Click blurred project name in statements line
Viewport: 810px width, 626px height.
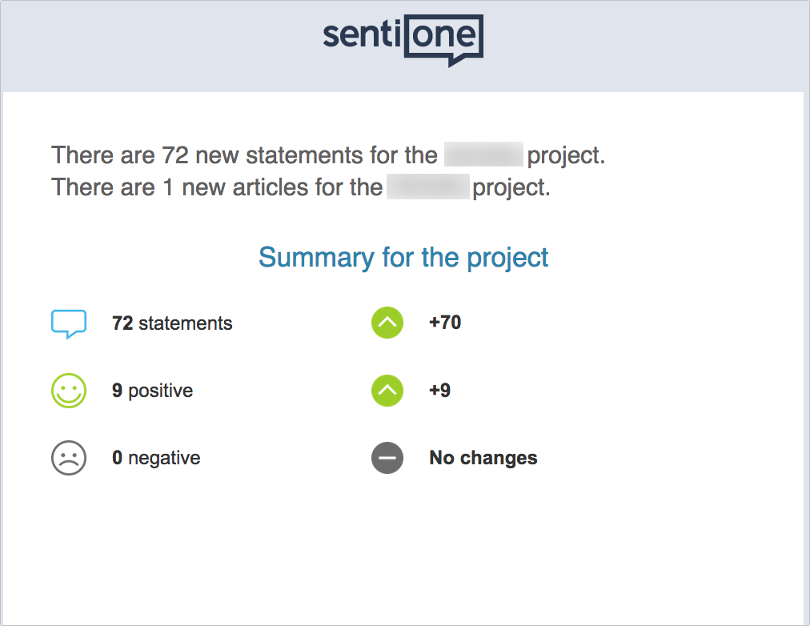coord(483,154)
